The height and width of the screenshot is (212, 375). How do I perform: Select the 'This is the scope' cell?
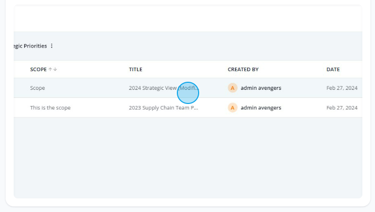(x=50, y=108)
